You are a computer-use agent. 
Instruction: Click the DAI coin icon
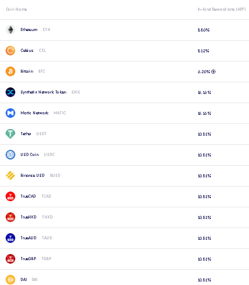(10, 279)
